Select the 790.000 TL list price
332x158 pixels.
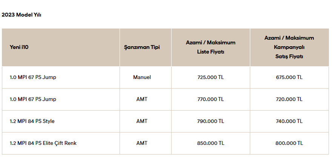(x=211, y=121)
